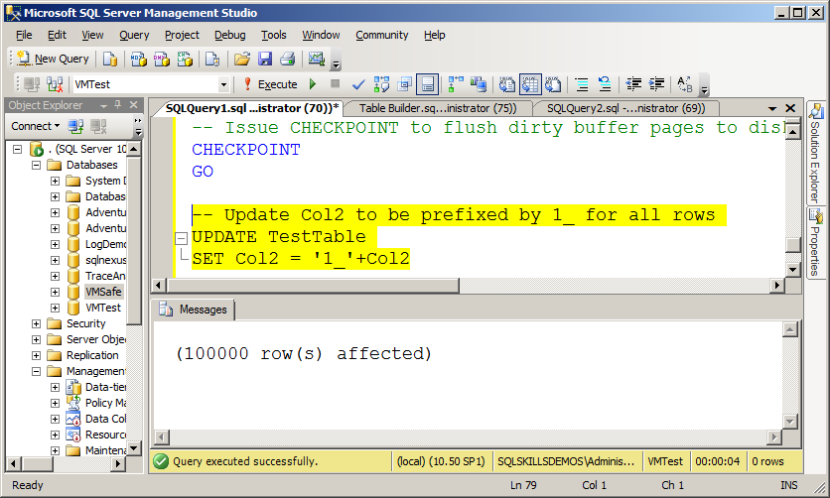The width and height of the screenshot is (830, 498).
Task: Toggle Include Client Statistics
Action: coord(479,84)
